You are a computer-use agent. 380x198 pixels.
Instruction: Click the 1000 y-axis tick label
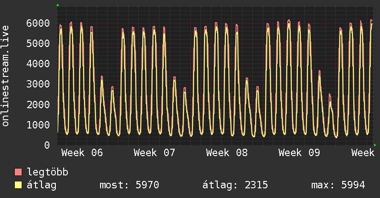[x=37, y=125]
